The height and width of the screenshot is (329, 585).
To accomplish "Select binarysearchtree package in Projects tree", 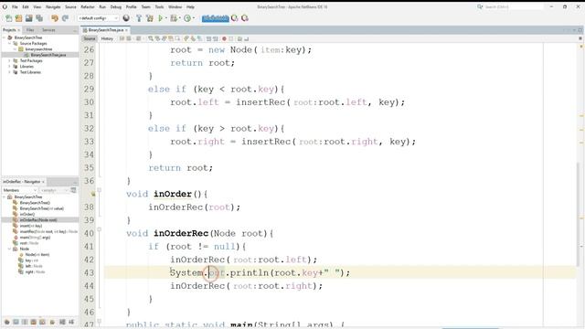I will (x=38, y=49).
